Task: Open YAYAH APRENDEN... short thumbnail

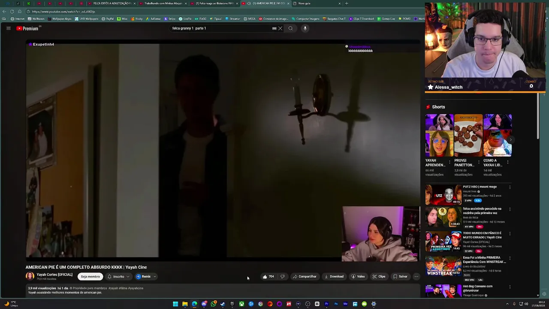Action: pos(439,135)
